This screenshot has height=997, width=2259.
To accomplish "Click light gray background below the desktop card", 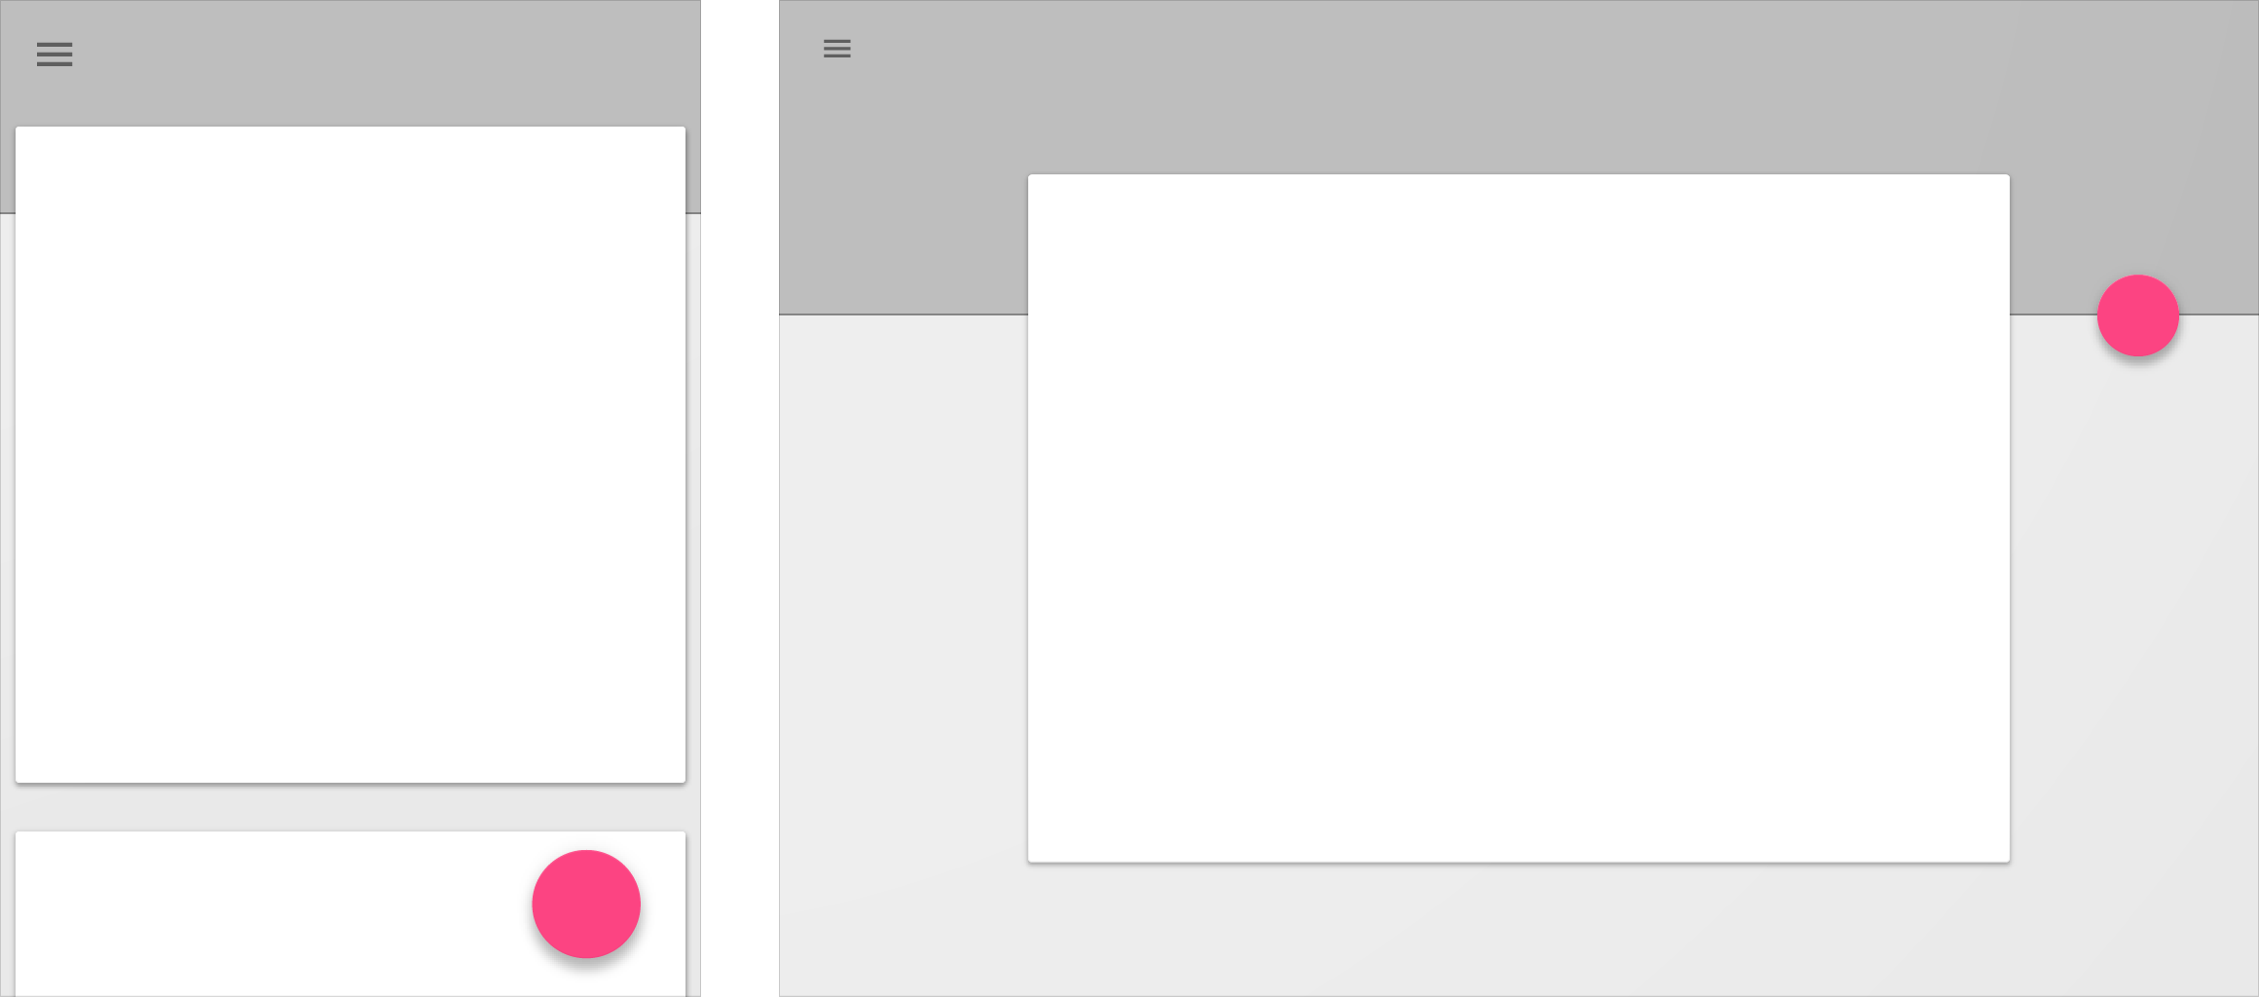I will [1519, 930].
